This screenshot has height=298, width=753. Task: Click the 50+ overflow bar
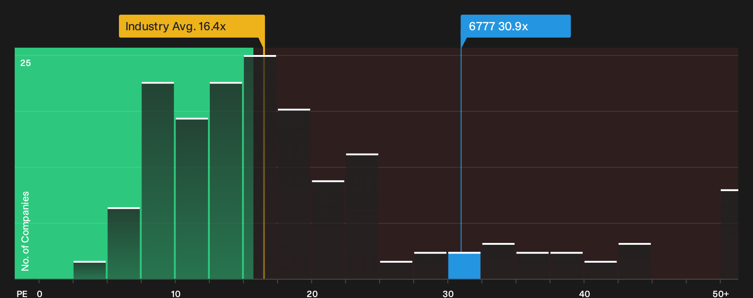click(729, 234)
